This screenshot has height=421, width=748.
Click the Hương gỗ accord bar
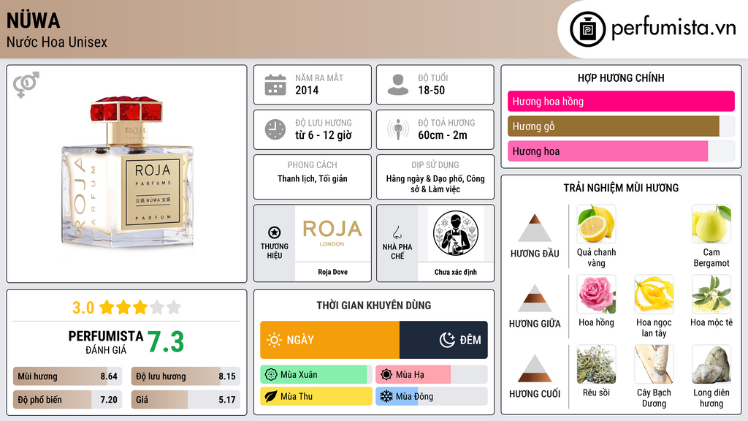pos(621,126)
